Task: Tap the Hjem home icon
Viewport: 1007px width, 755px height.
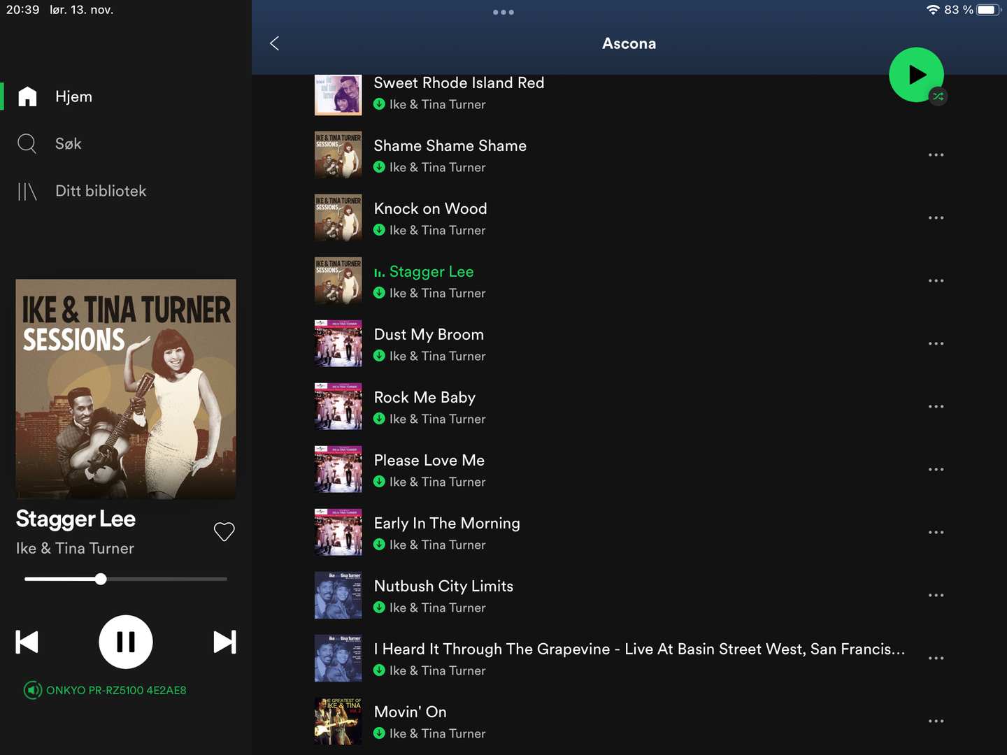Action: coord(27,96)
